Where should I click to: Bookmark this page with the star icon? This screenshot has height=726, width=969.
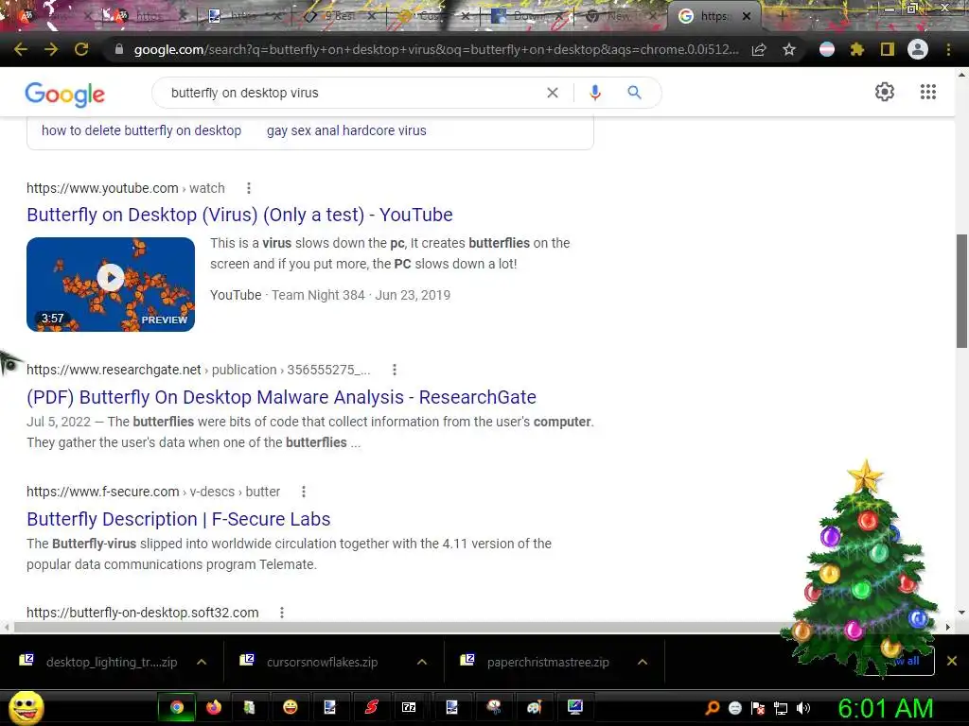coord(789,49)
